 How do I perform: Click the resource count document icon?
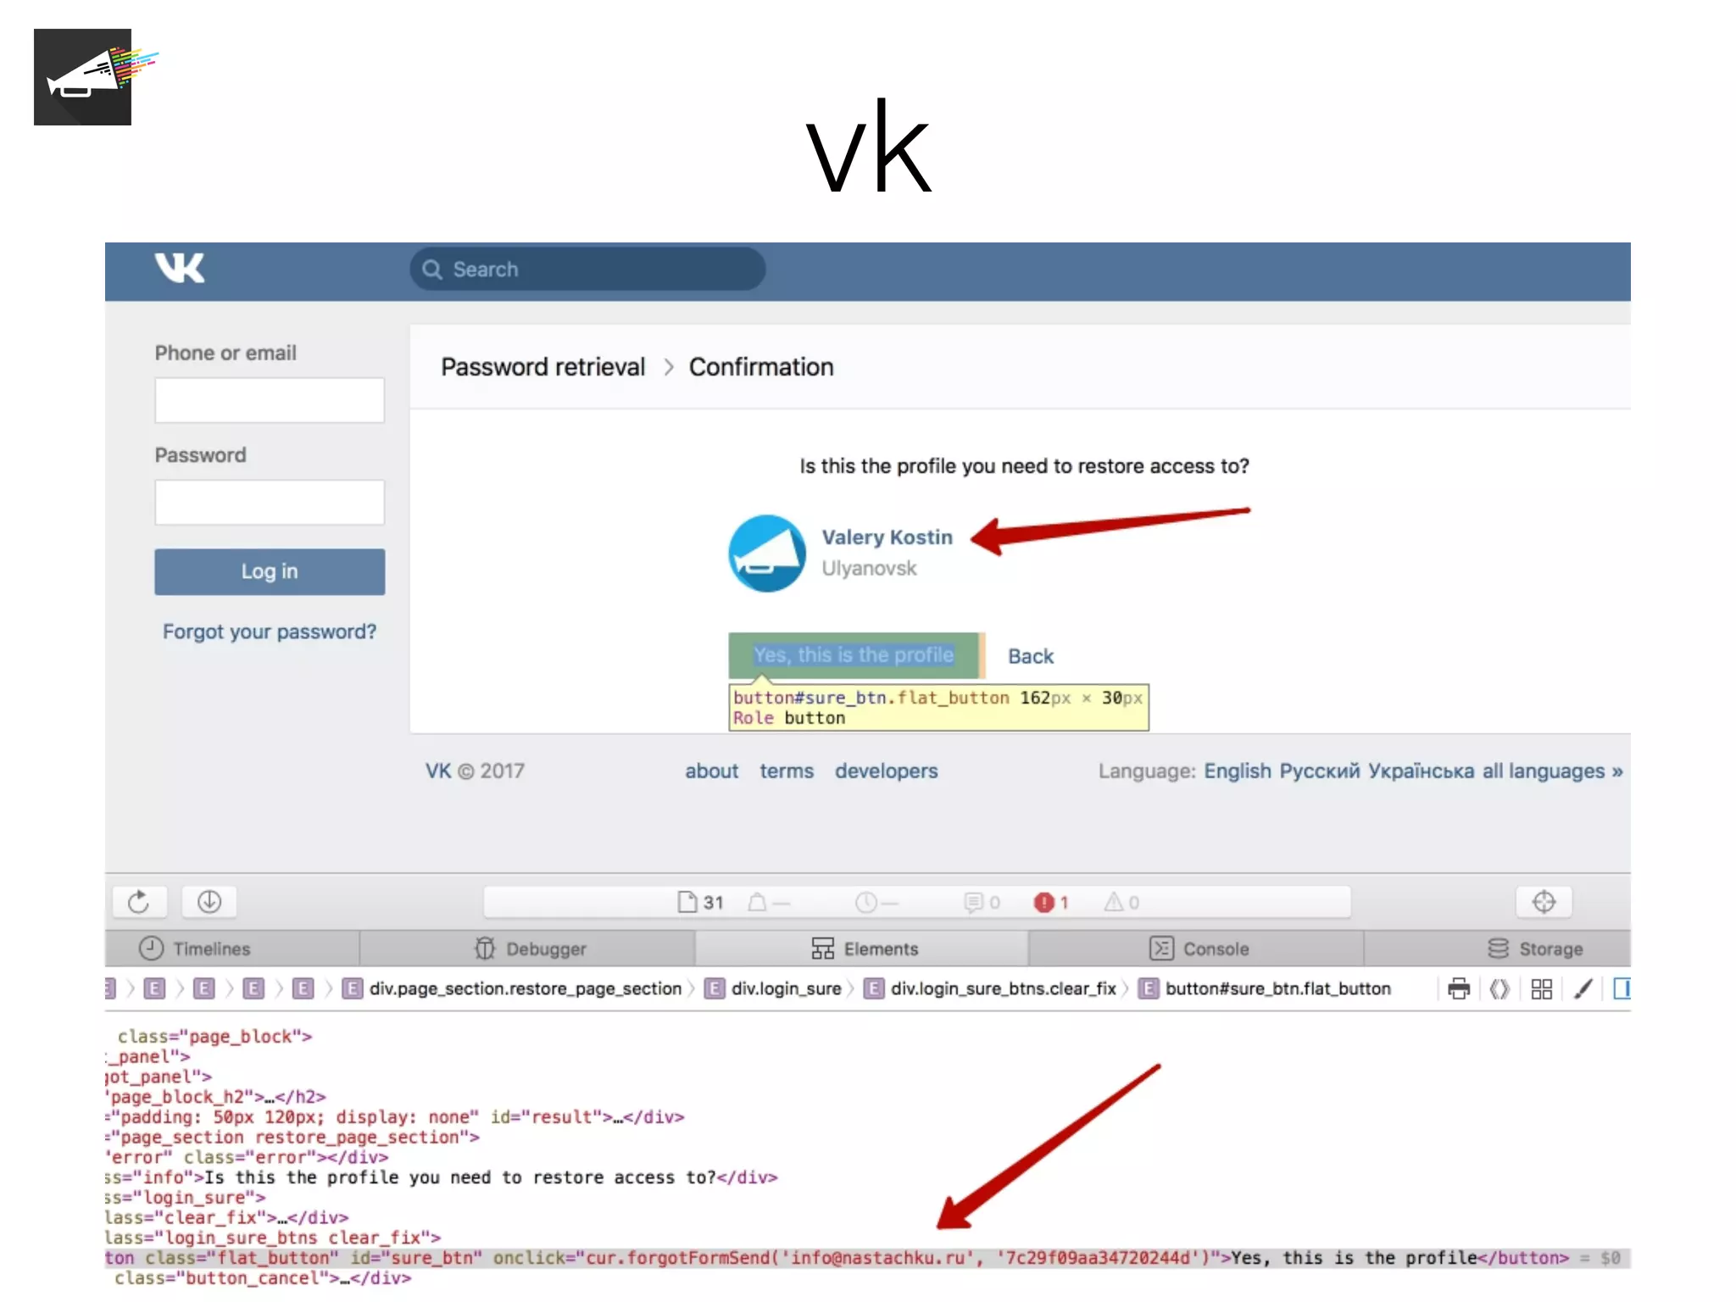687,902
